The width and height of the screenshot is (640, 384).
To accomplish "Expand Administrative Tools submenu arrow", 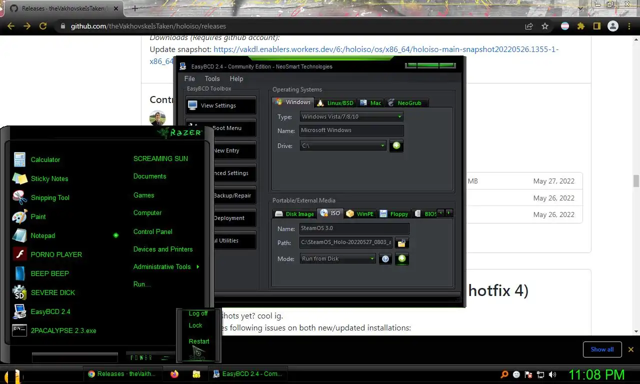I will click(x=198, y=267).
